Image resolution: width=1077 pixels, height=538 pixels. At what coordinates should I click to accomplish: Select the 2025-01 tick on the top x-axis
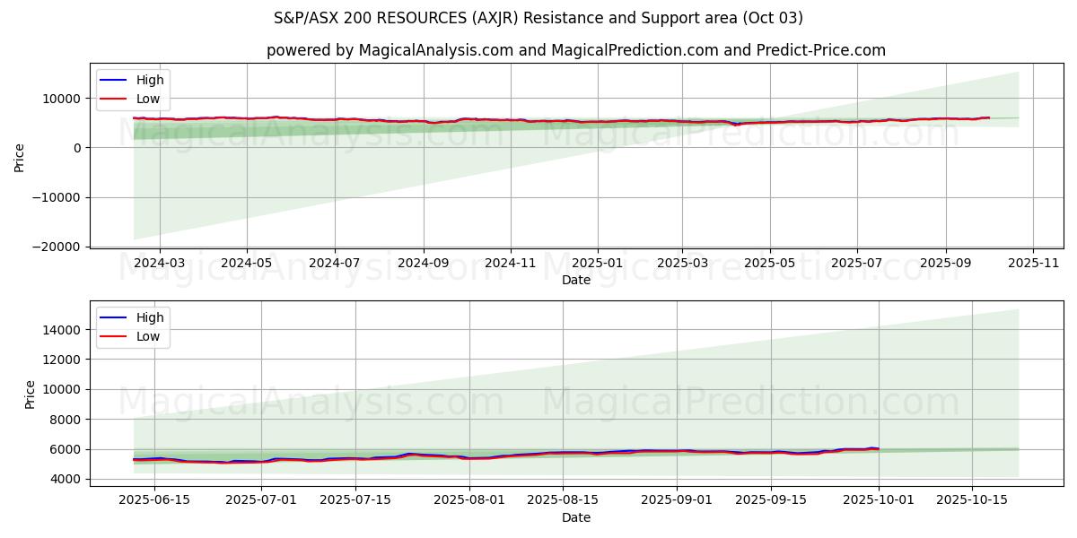pos(597,263)
